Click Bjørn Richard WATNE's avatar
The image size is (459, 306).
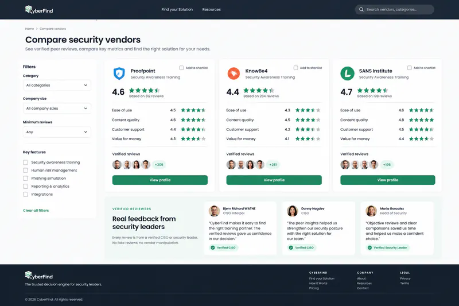[x=214, y=211]
